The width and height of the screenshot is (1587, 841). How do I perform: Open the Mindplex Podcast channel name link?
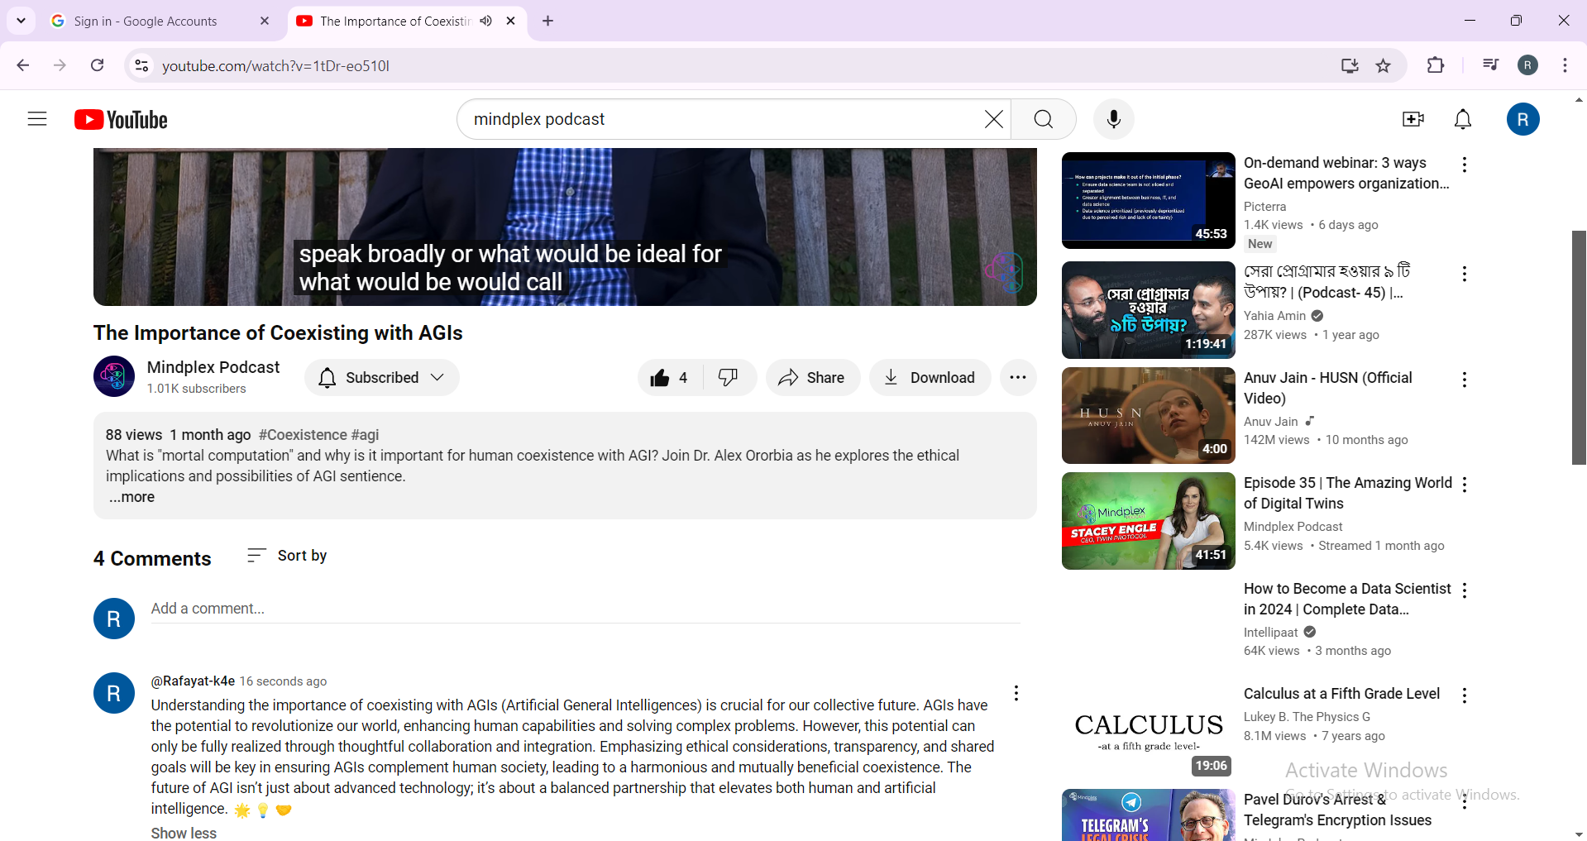pyautogui.click(x=213, y=367)
